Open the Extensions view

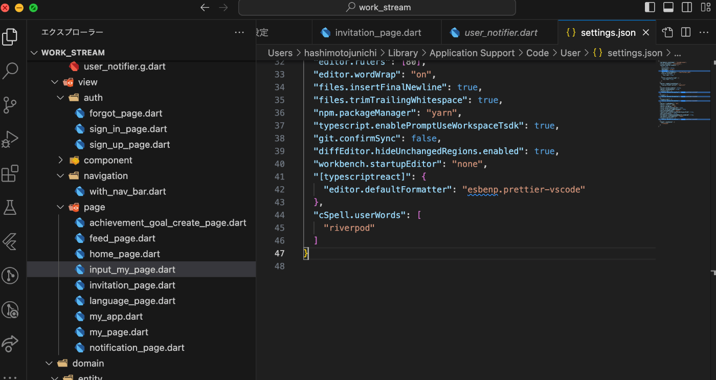[x=10, y=173]
